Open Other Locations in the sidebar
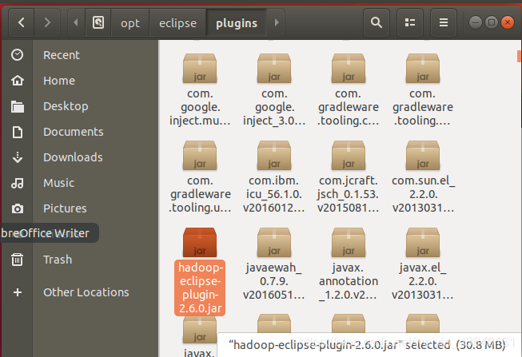522x357 pixels. pos(86,292)
